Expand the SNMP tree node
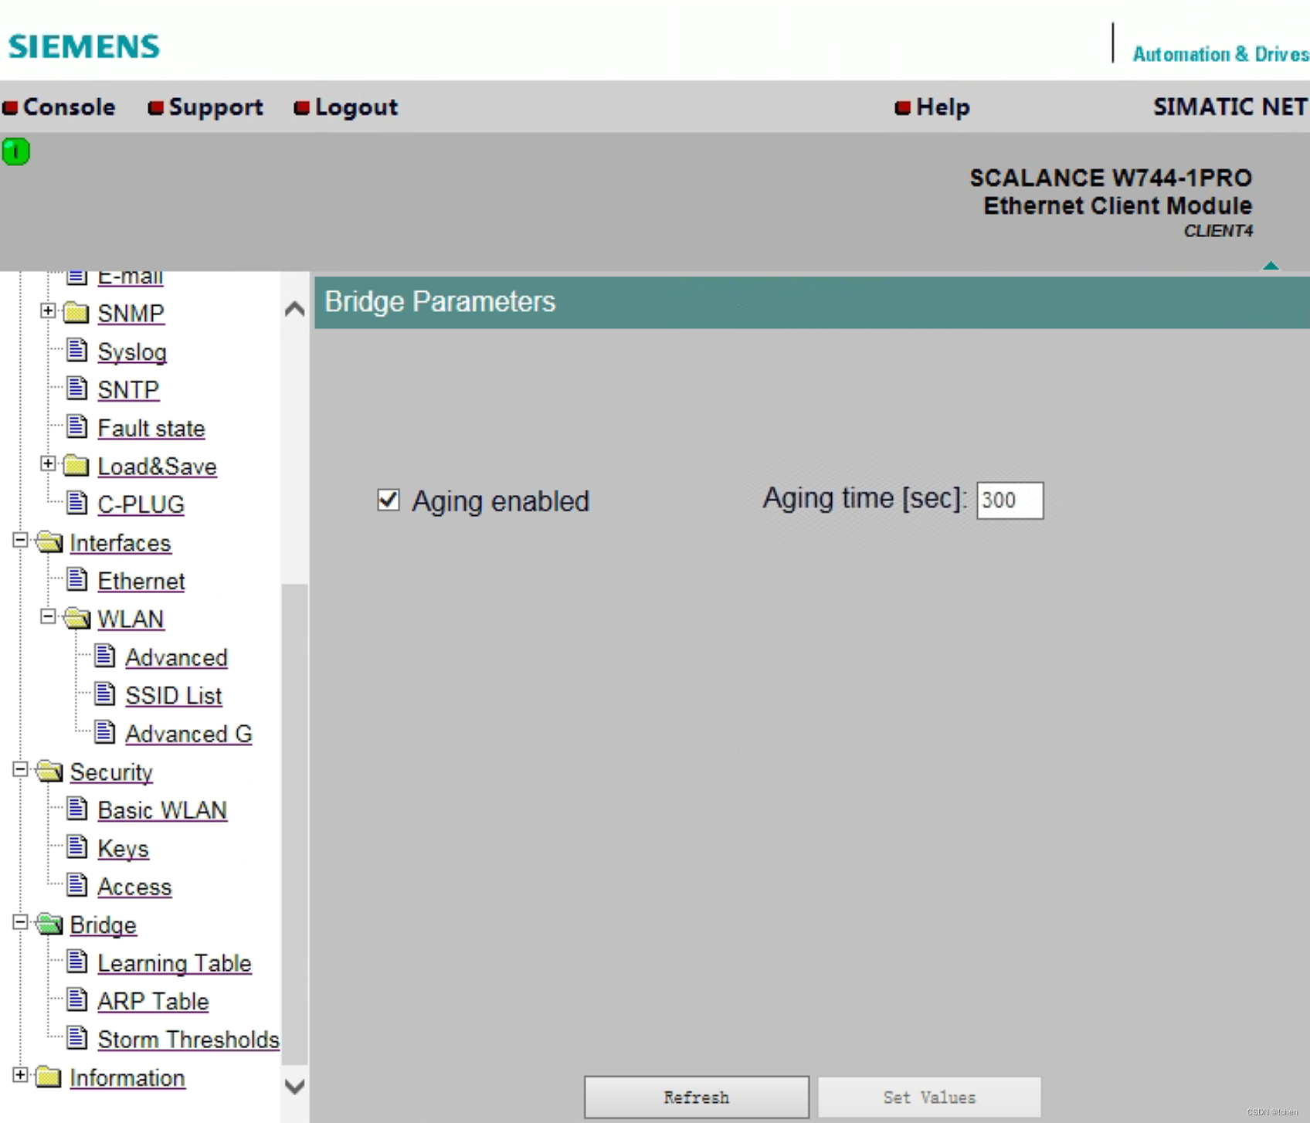Image resolution: width=1310 pixels, height=1123 pixels. tap(48, 310)
